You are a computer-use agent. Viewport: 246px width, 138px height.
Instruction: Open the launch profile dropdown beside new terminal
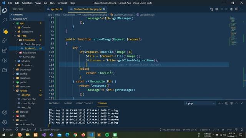[x=222, y=103]
